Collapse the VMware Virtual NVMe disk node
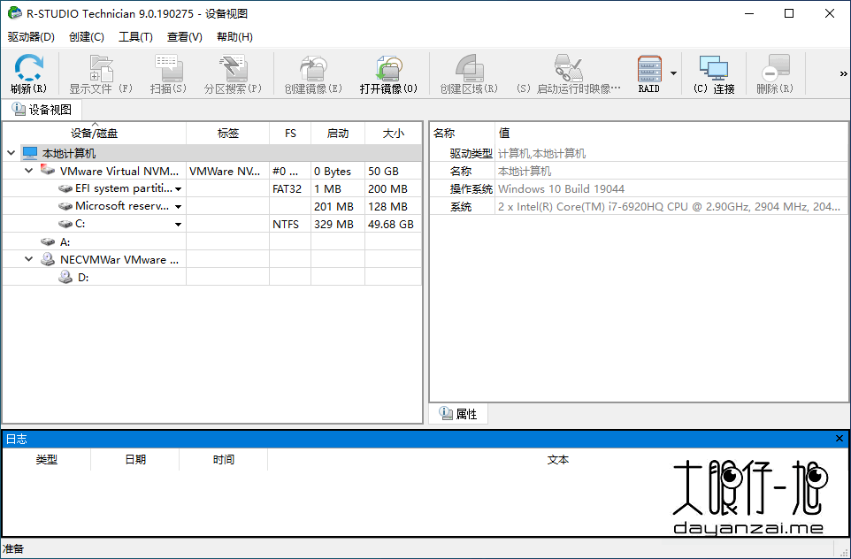The image size is (851, 559). [29, 171]
